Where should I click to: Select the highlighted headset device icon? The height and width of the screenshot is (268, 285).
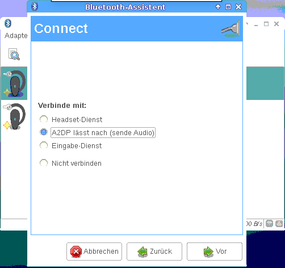click(x=14, y=83)
